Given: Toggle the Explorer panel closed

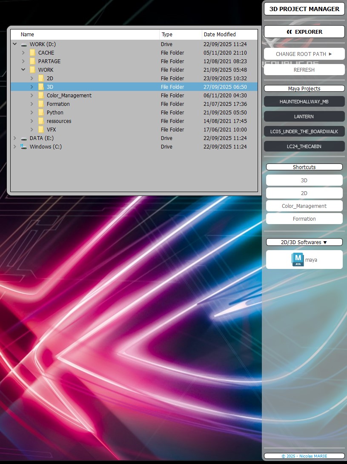Looking at the screenshot, I should (304, 32).
